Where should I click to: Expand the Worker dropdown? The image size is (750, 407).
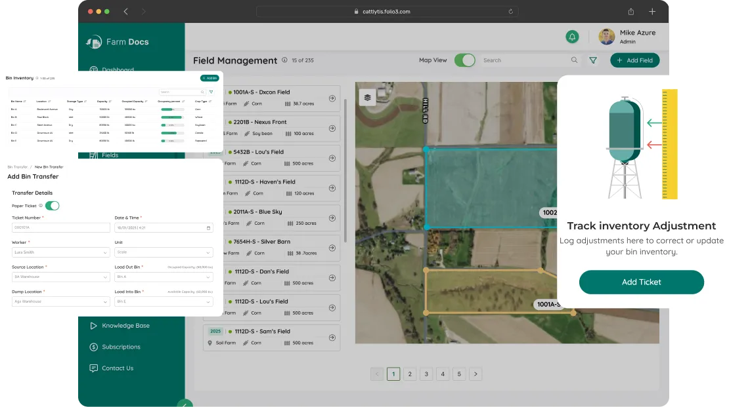tap(61, 252)
